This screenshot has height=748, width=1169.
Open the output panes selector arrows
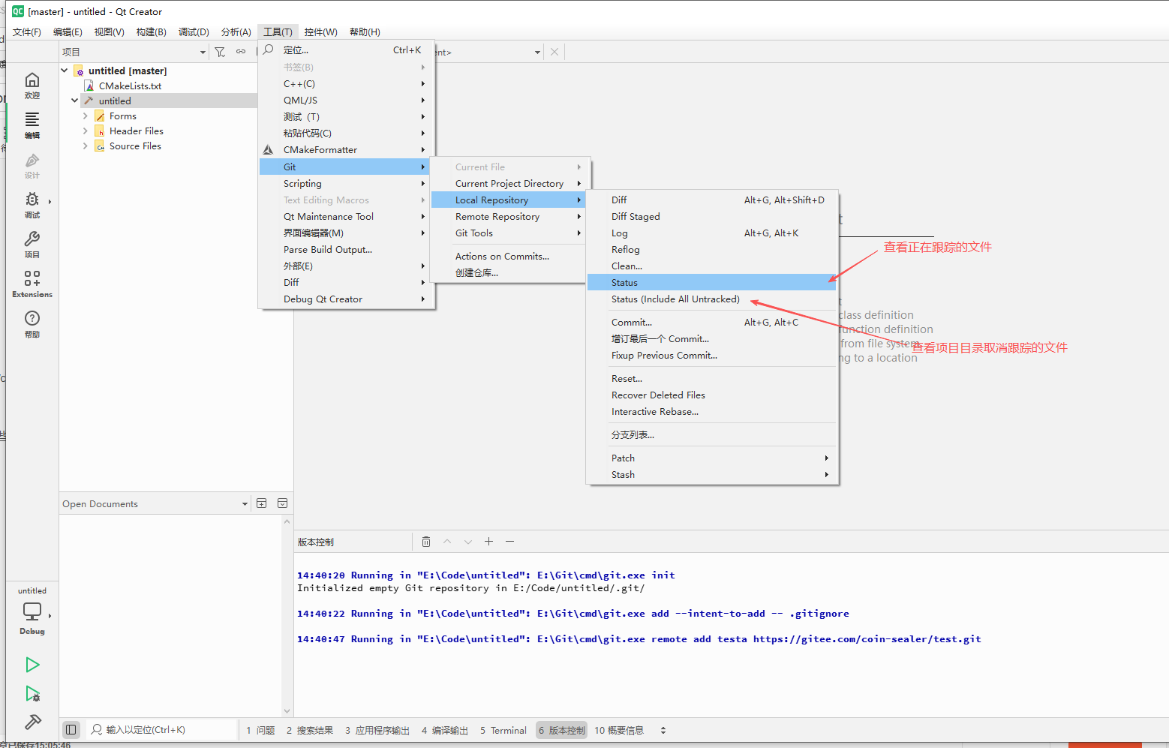coord(663,730)
